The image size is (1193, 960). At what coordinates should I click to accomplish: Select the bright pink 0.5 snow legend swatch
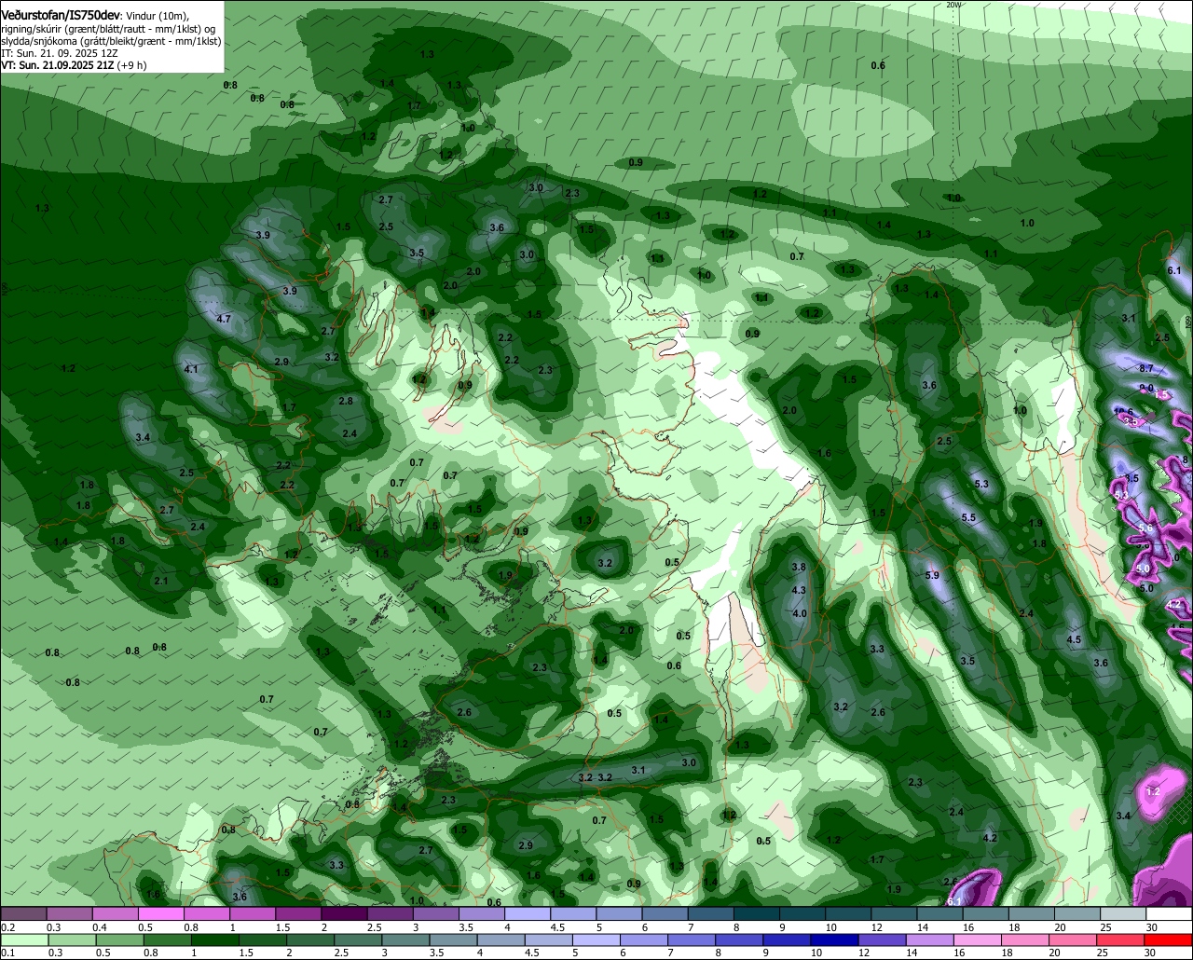click(160, 914)
